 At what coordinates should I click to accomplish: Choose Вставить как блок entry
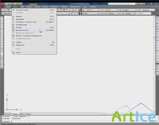34,30
